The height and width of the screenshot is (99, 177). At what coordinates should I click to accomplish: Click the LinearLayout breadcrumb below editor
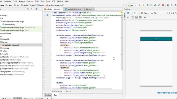tap(57, 91)
